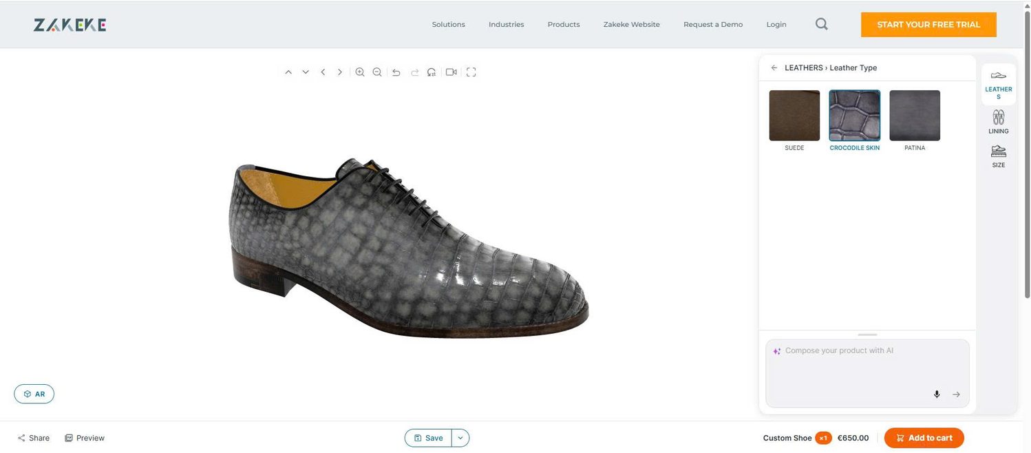Go back from Leather Type with the arrow
Image resolution: width=1031 pixels, height=453 pixels.
(x=774, y=68)
